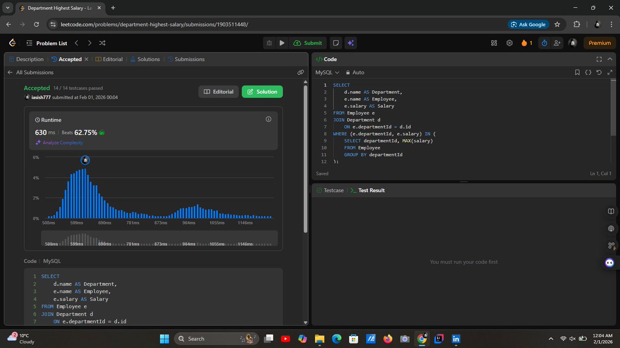Screen dimensions: 620x348
Task: Open the settings gear icon
Action: pyautogui.click(x=509, y=43)
